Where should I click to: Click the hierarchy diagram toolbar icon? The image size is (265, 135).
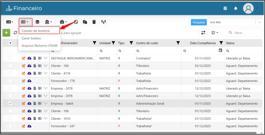[103, 22]
